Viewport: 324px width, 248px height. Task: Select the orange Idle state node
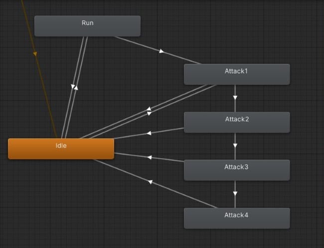click(61, 149)
